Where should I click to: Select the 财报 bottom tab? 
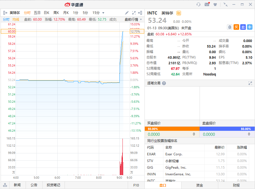[236, 185]
